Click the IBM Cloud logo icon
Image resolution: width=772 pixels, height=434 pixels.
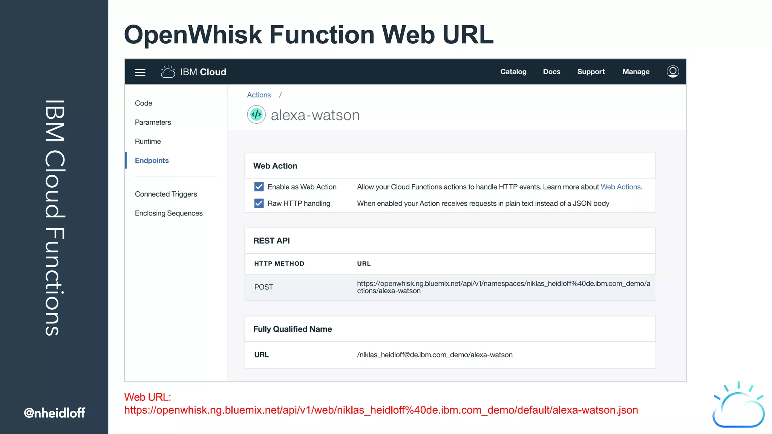click(168, 72)
